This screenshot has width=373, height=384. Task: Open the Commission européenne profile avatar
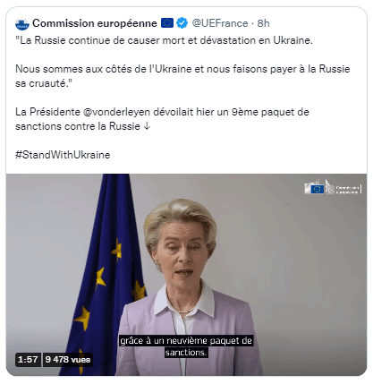point(22,23)
